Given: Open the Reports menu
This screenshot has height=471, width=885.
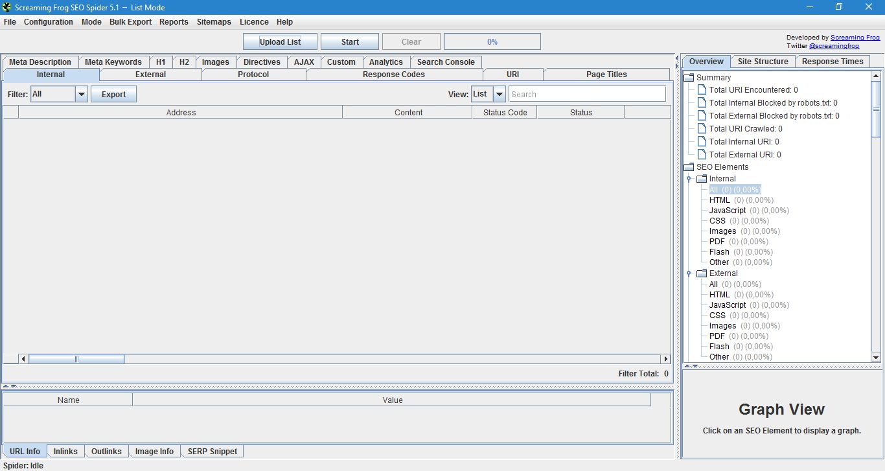Looking at the screenshot, I should click(174, 22).
